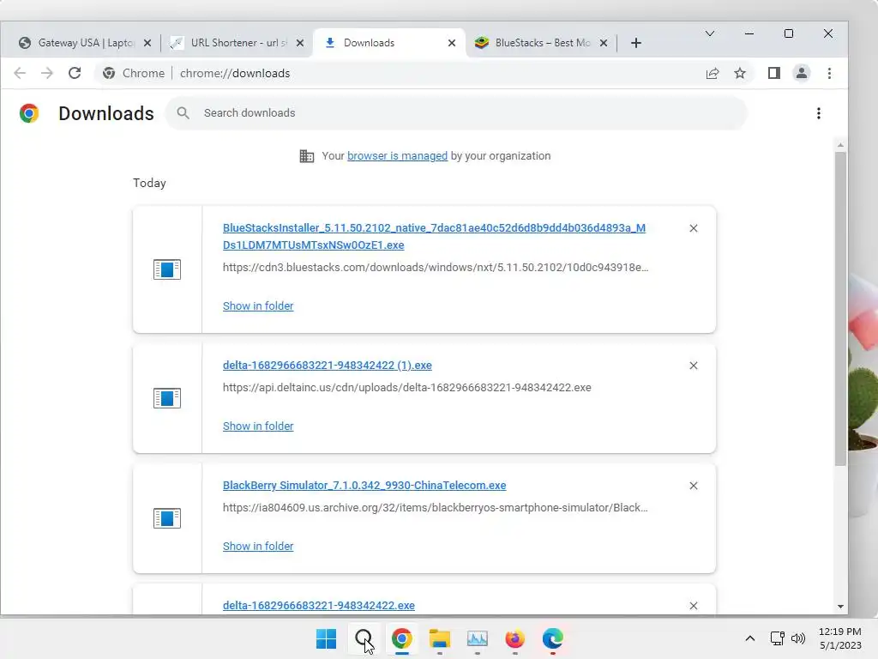Remove delta (1).exe from list
Screen dimensions: 878x659
coord(693,366)
